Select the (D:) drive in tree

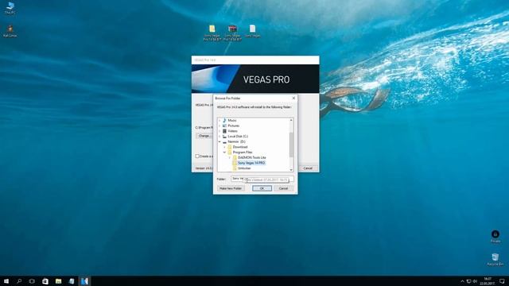pyautogui.click(x=236, y=141)
